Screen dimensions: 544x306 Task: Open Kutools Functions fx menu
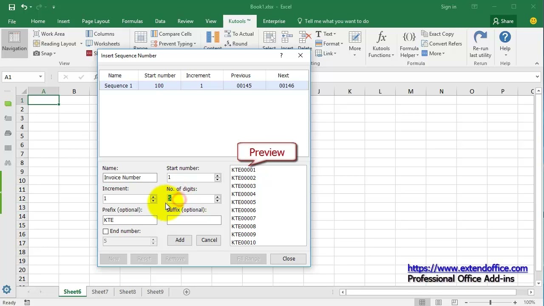click(381, 44)
